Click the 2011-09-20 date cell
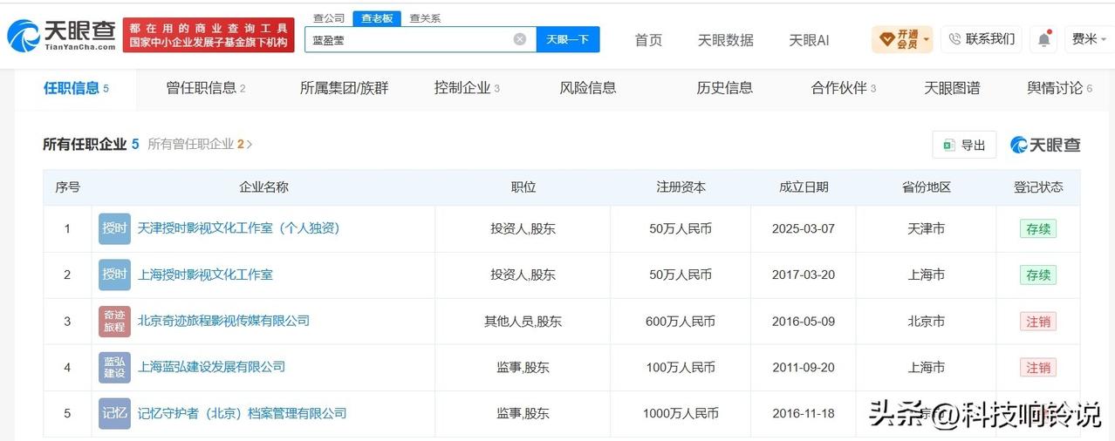 (804, 367)
